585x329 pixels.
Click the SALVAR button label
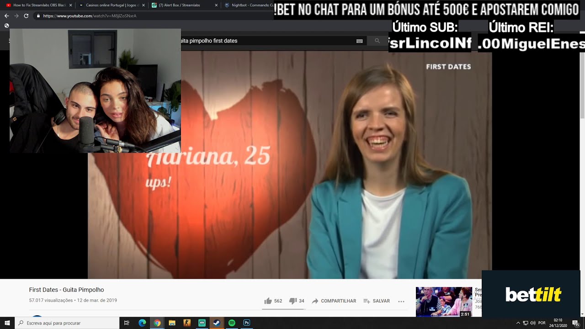point(381,301)
